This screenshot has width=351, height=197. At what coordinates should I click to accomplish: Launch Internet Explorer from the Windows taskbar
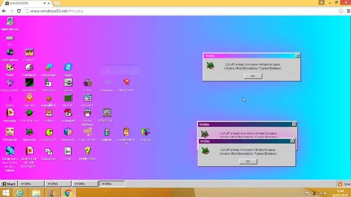[20, 193]
